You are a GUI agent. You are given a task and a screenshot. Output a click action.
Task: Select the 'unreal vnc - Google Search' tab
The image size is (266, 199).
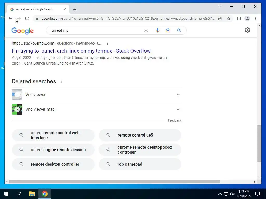tap(38, 9)
